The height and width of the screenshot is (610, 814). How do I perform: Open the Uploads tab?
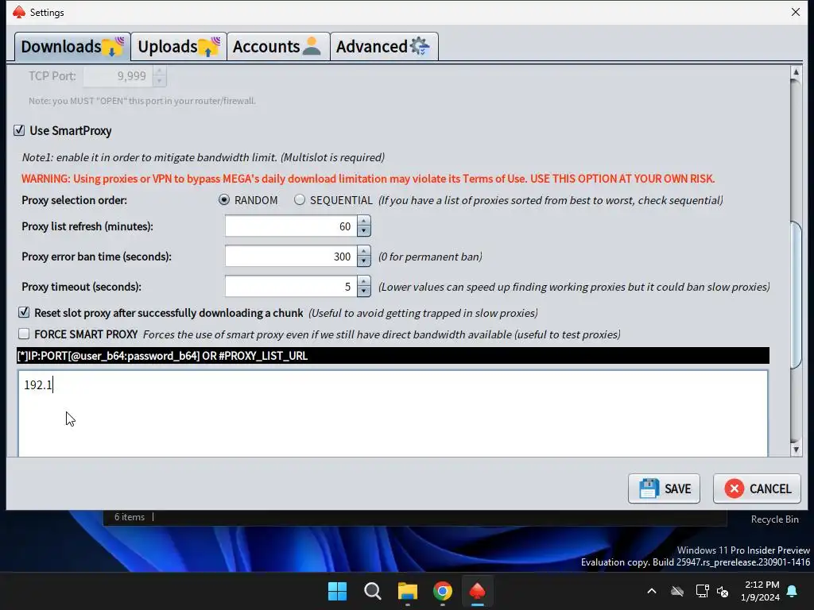(179, 47)
